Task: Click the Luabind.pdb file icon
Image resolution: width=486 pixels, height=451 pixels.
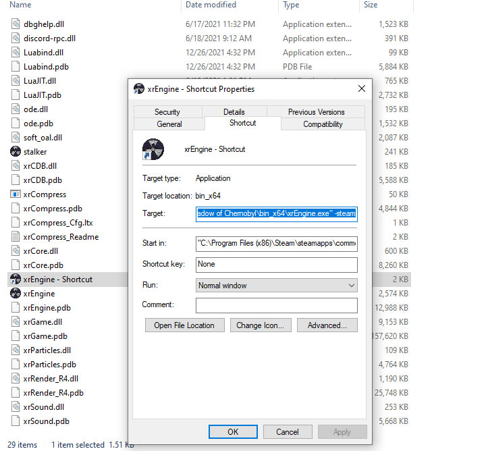Action: [16, 67]
